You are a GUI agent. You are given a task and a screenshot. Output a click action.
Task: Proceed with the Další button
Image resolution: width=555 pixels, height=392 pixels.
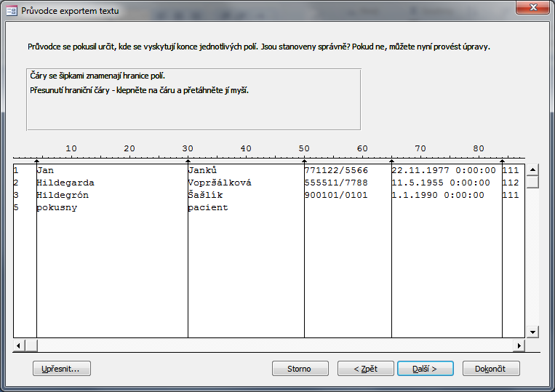426,368
